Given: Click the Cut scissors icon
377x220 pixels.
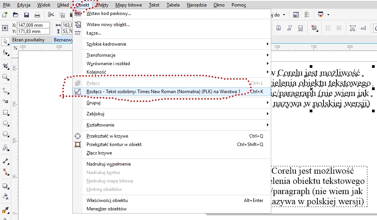Looking at the screenshot, I should click(x=51, y=15).
